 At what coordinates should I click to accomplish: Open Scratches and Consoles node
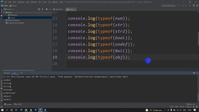[x=16, y=23]
